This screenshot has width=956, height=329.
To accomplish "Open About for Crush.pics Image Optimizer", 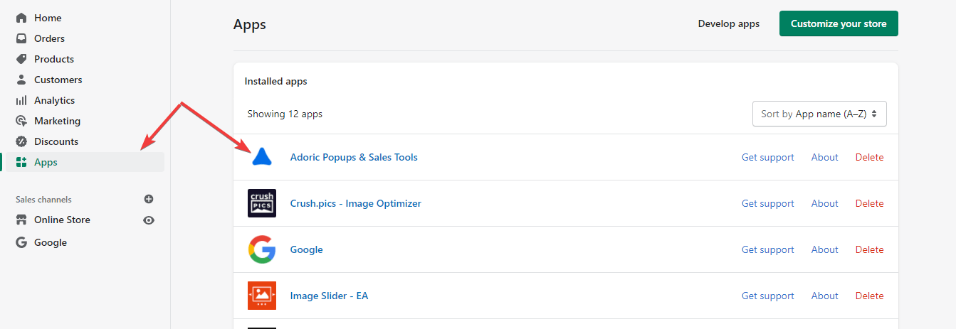I will pos(824,203).
